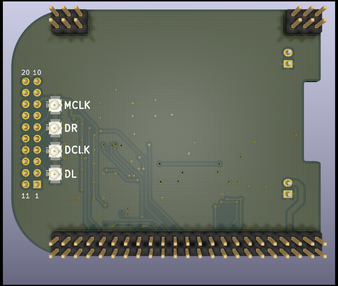Select the long horizontal trace in board center
The image size is (338, 286).
click(189, 164)
